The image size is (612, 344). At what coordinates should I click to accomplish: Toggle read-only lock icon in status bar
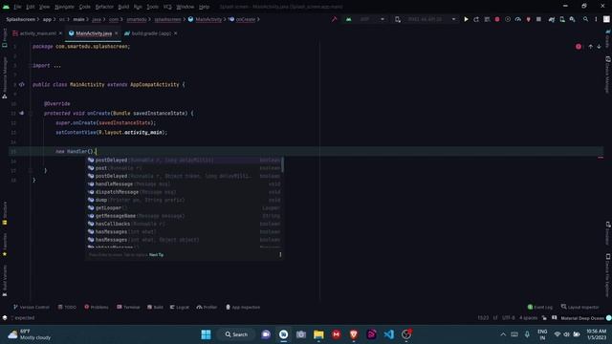(544, 318)
